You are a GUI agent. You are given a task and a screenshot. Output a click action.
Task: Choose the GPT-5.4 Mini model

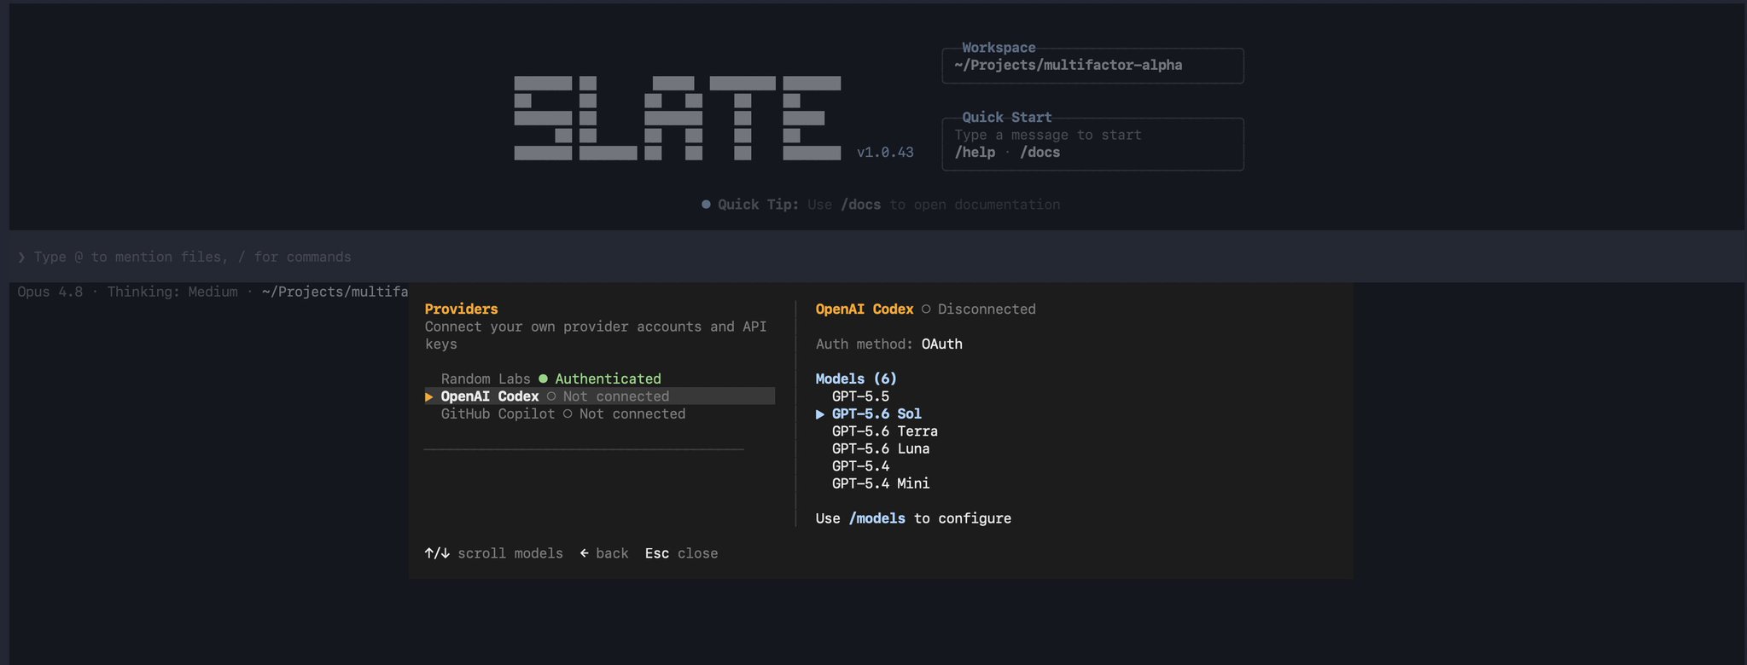point(881,483)
